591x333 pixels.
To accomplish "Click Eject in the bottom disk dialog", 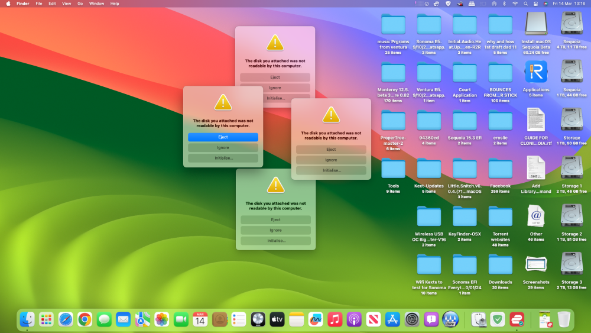I will coord(275,219).
